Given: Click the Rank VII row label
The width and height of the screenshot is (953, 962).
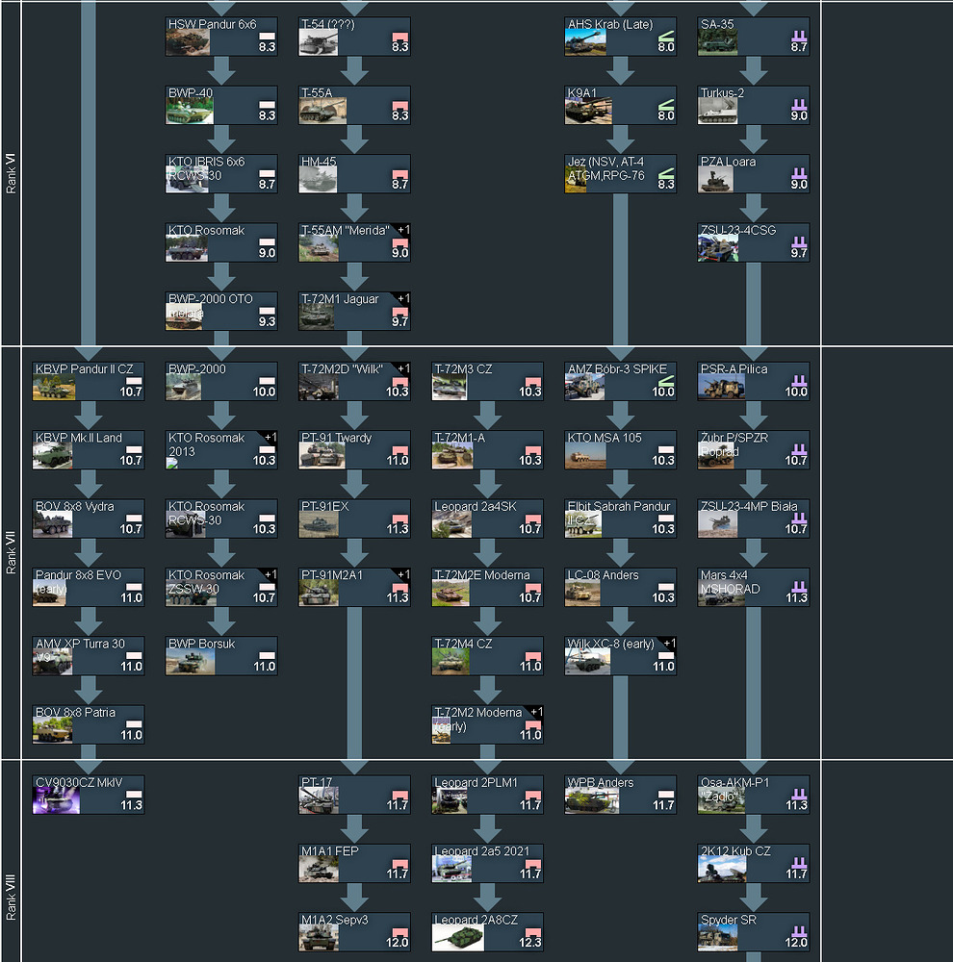Looking at the screenshot, I should coord(12,553).
